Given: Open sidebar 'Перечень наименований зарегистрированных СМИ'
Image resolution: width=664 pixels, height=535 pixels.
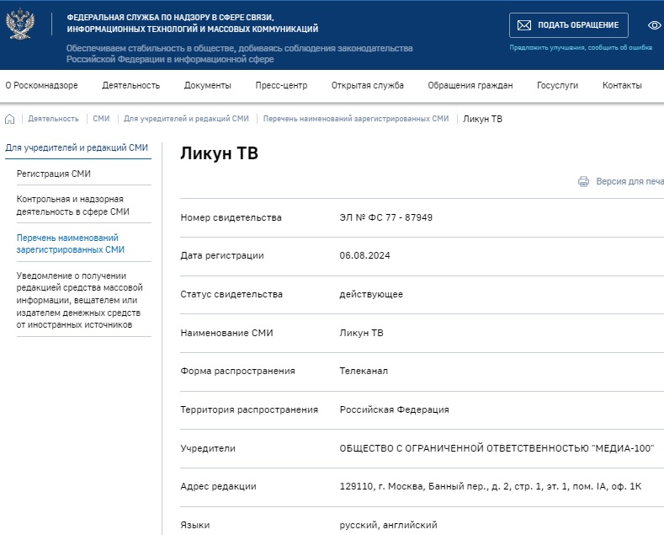Looking at the screenshot, I should pyautogui.click(x=71, y=243).
